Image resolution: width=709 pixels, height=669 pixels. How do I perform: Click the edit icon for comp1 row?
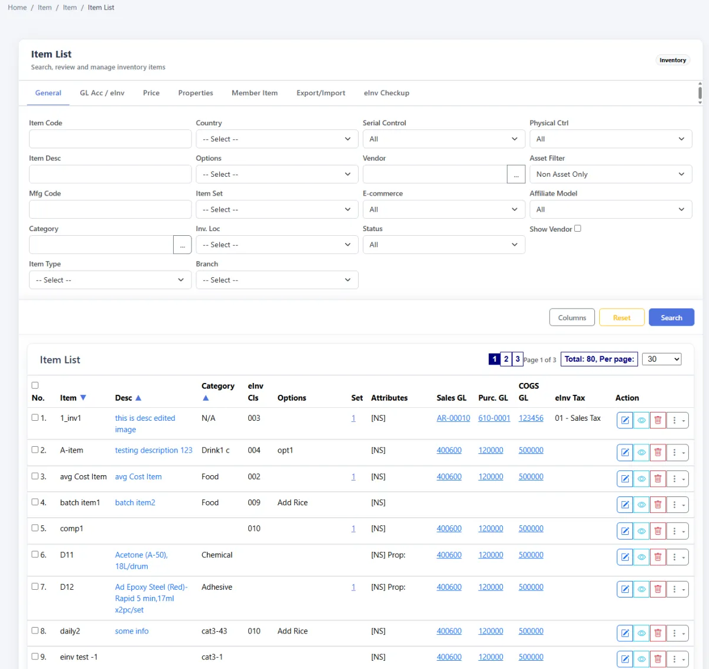625,531
